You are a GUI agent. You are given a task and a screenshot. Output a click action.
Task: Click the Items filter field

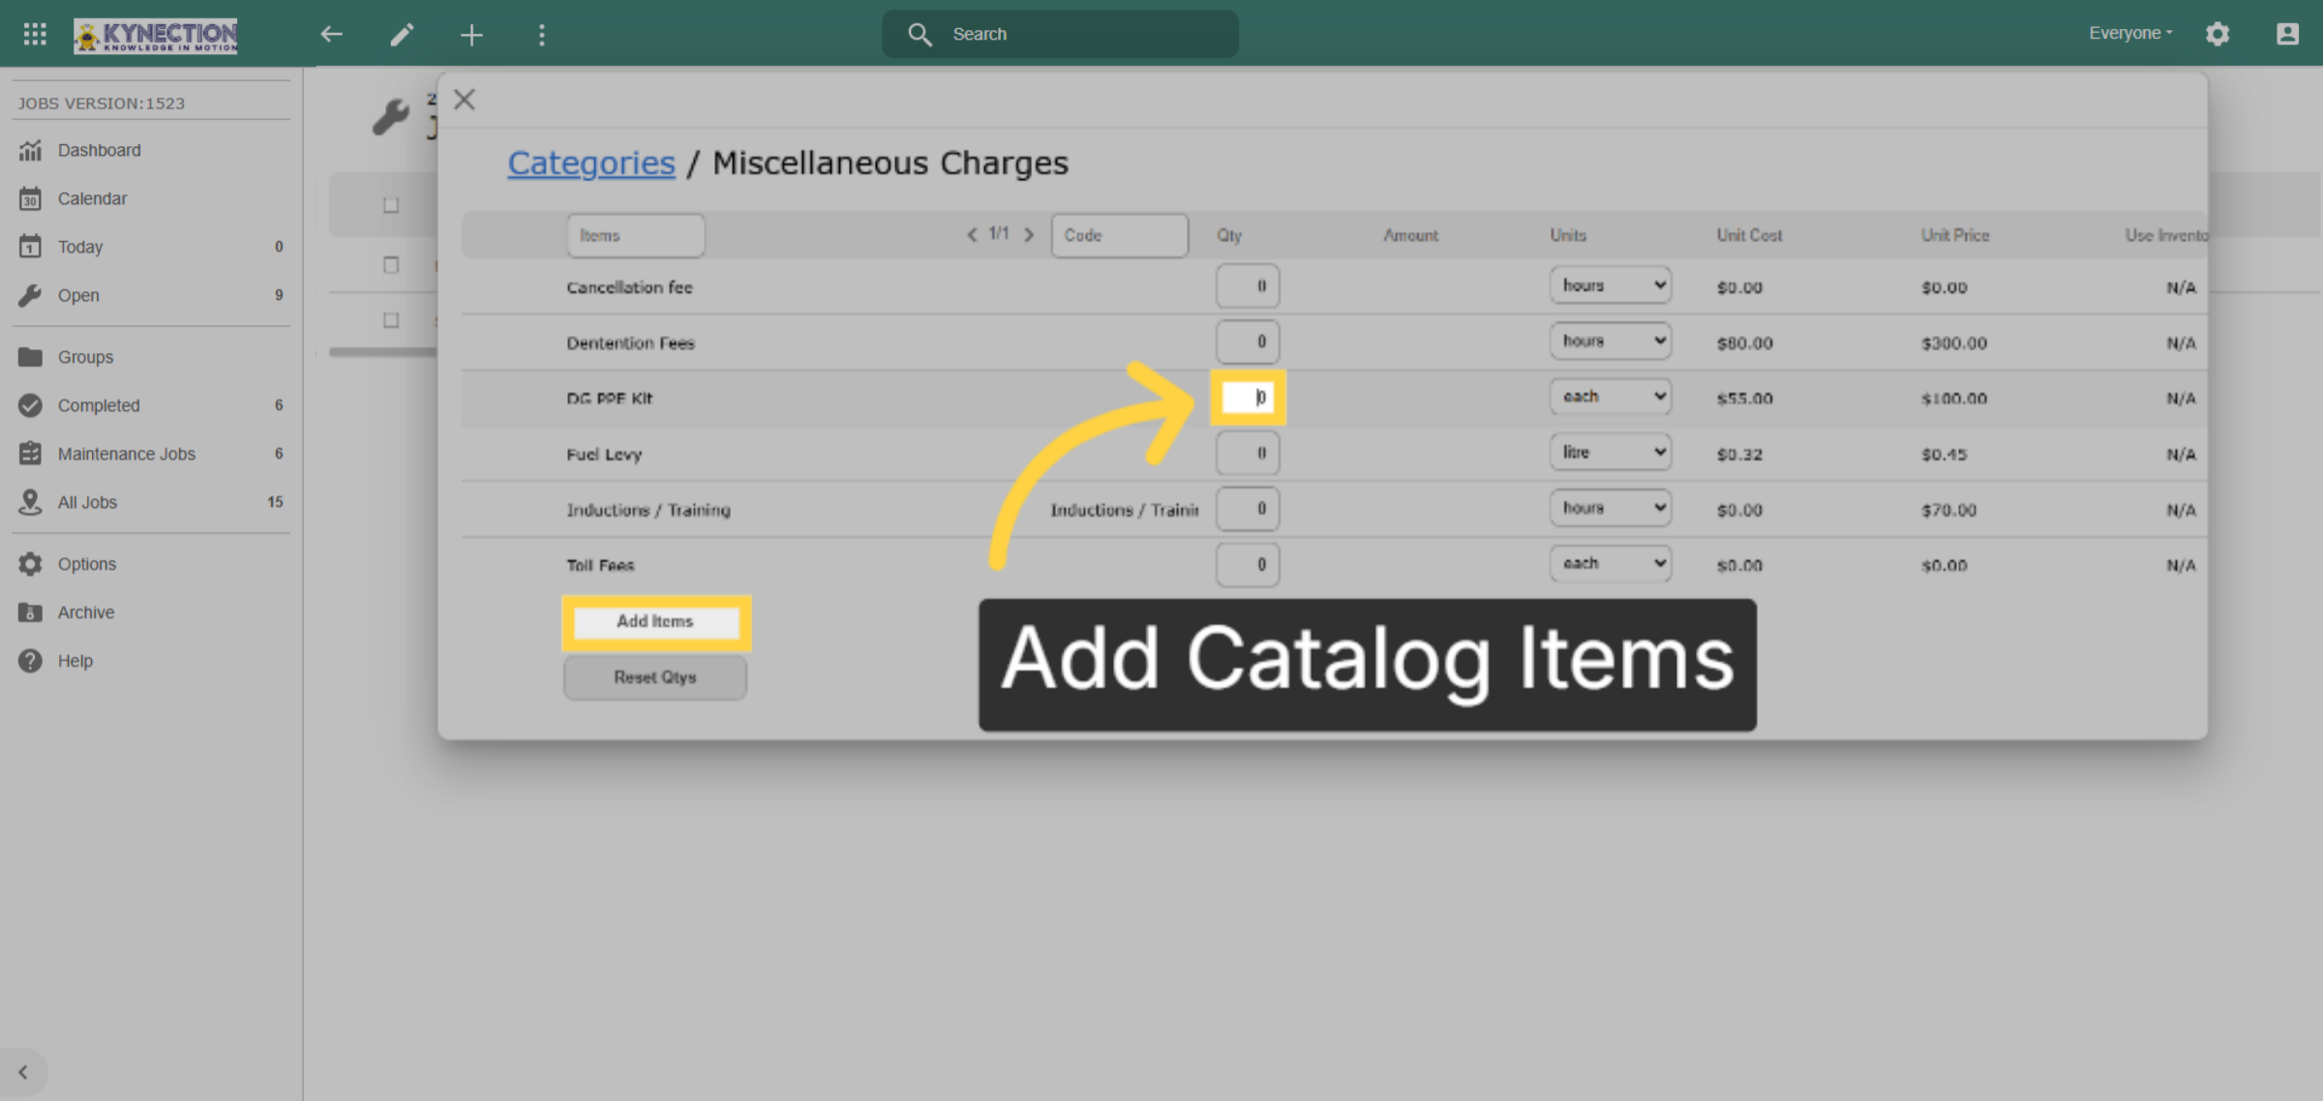click(636, 235)
